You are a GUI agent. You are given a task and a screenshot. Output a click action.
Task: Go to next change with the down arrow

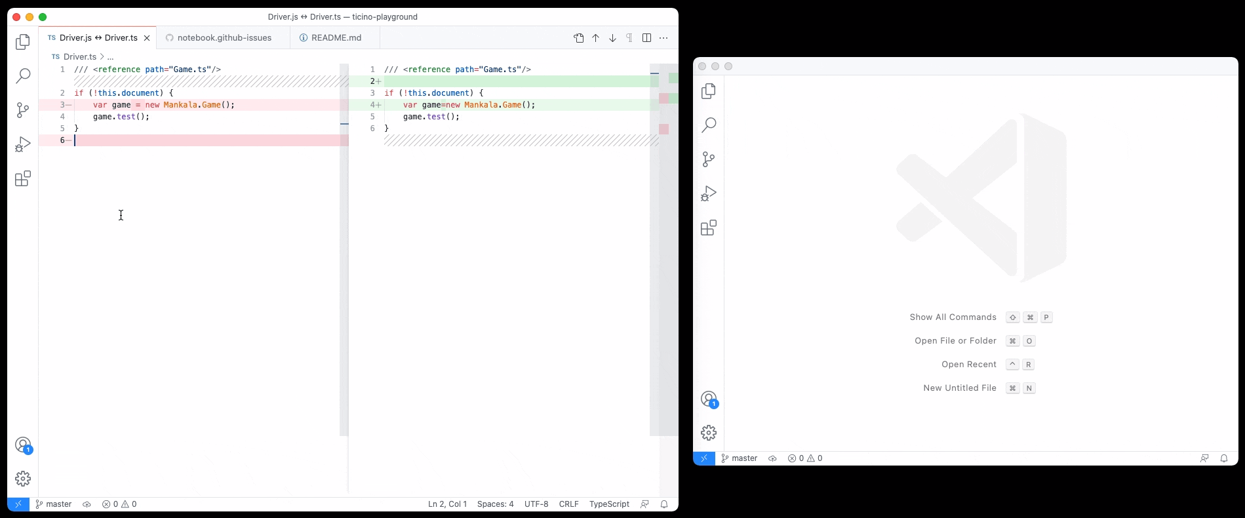(x=613, y=38)
